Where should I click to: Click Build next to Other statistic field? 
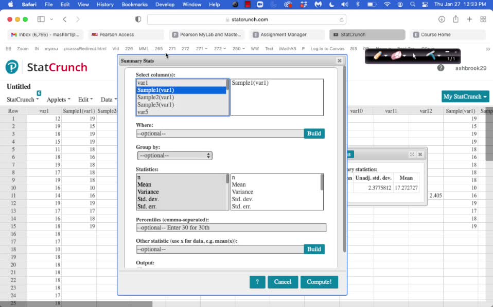click(x=314, y=250)
